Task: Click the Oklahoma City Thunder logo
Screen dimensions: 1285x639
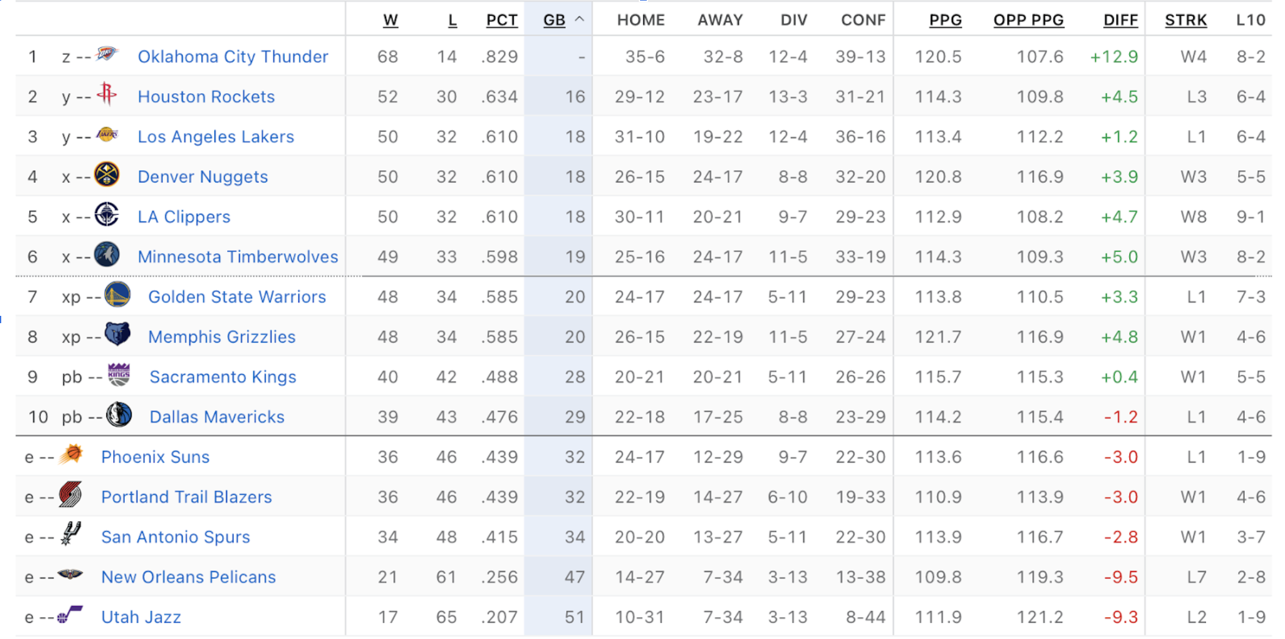Action: pyautogui.click(x=107, y=55)
